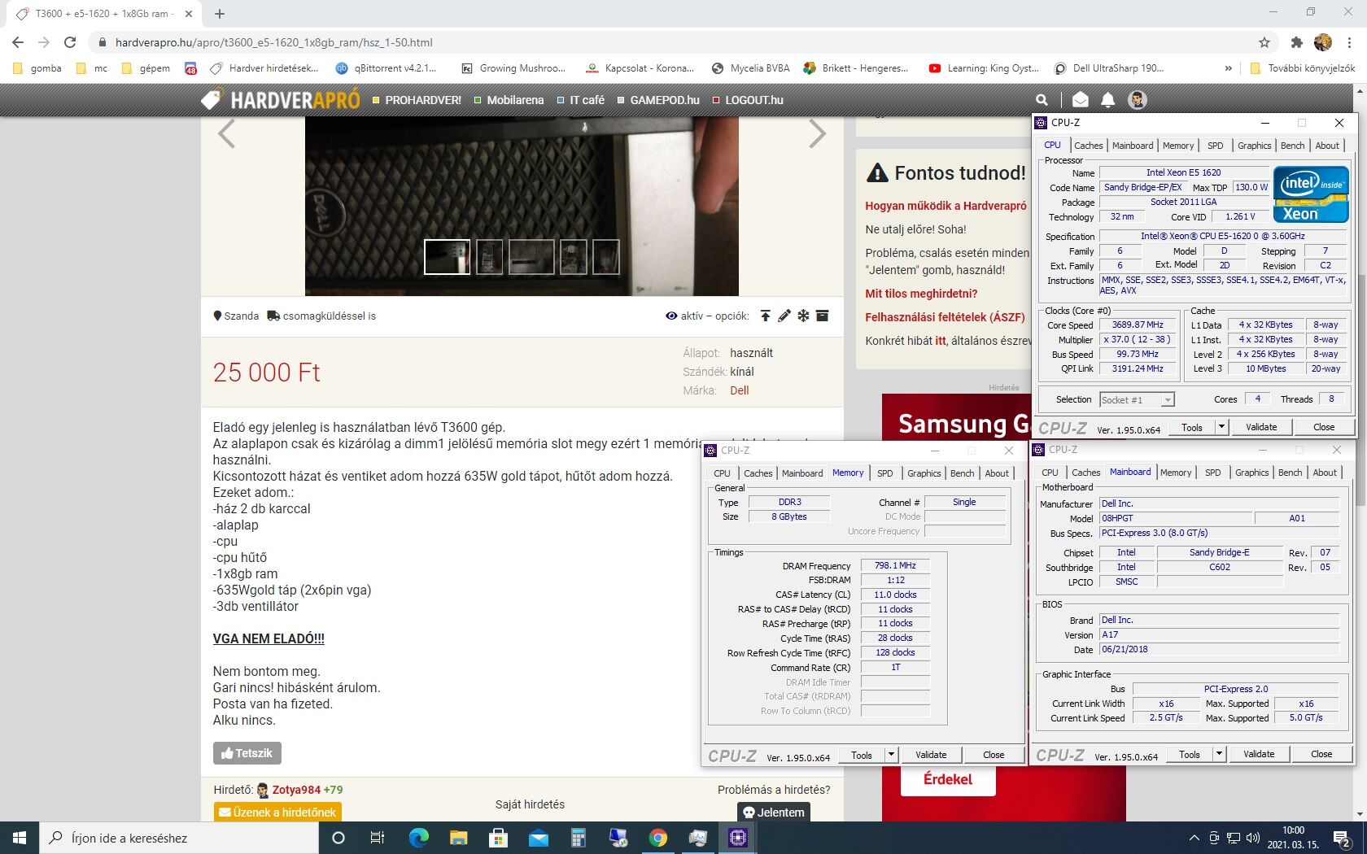Open the Bench tab in CPU-Z CPU window
The width and height of the screenshot is (1367, 854).
1292,146
